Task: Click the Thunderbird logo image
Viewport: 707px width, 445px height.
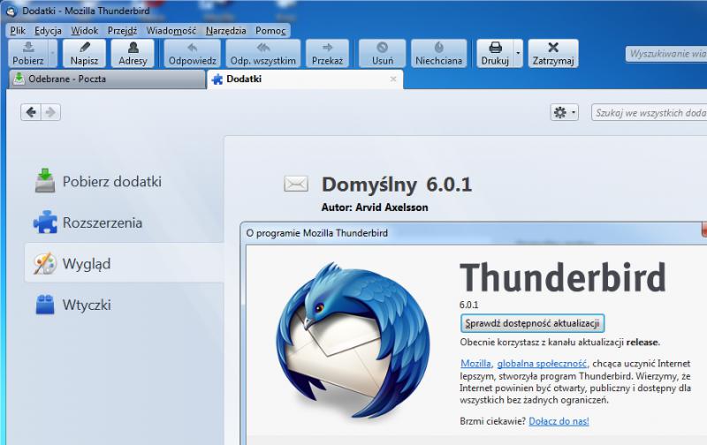Action: tap(353, 340)
